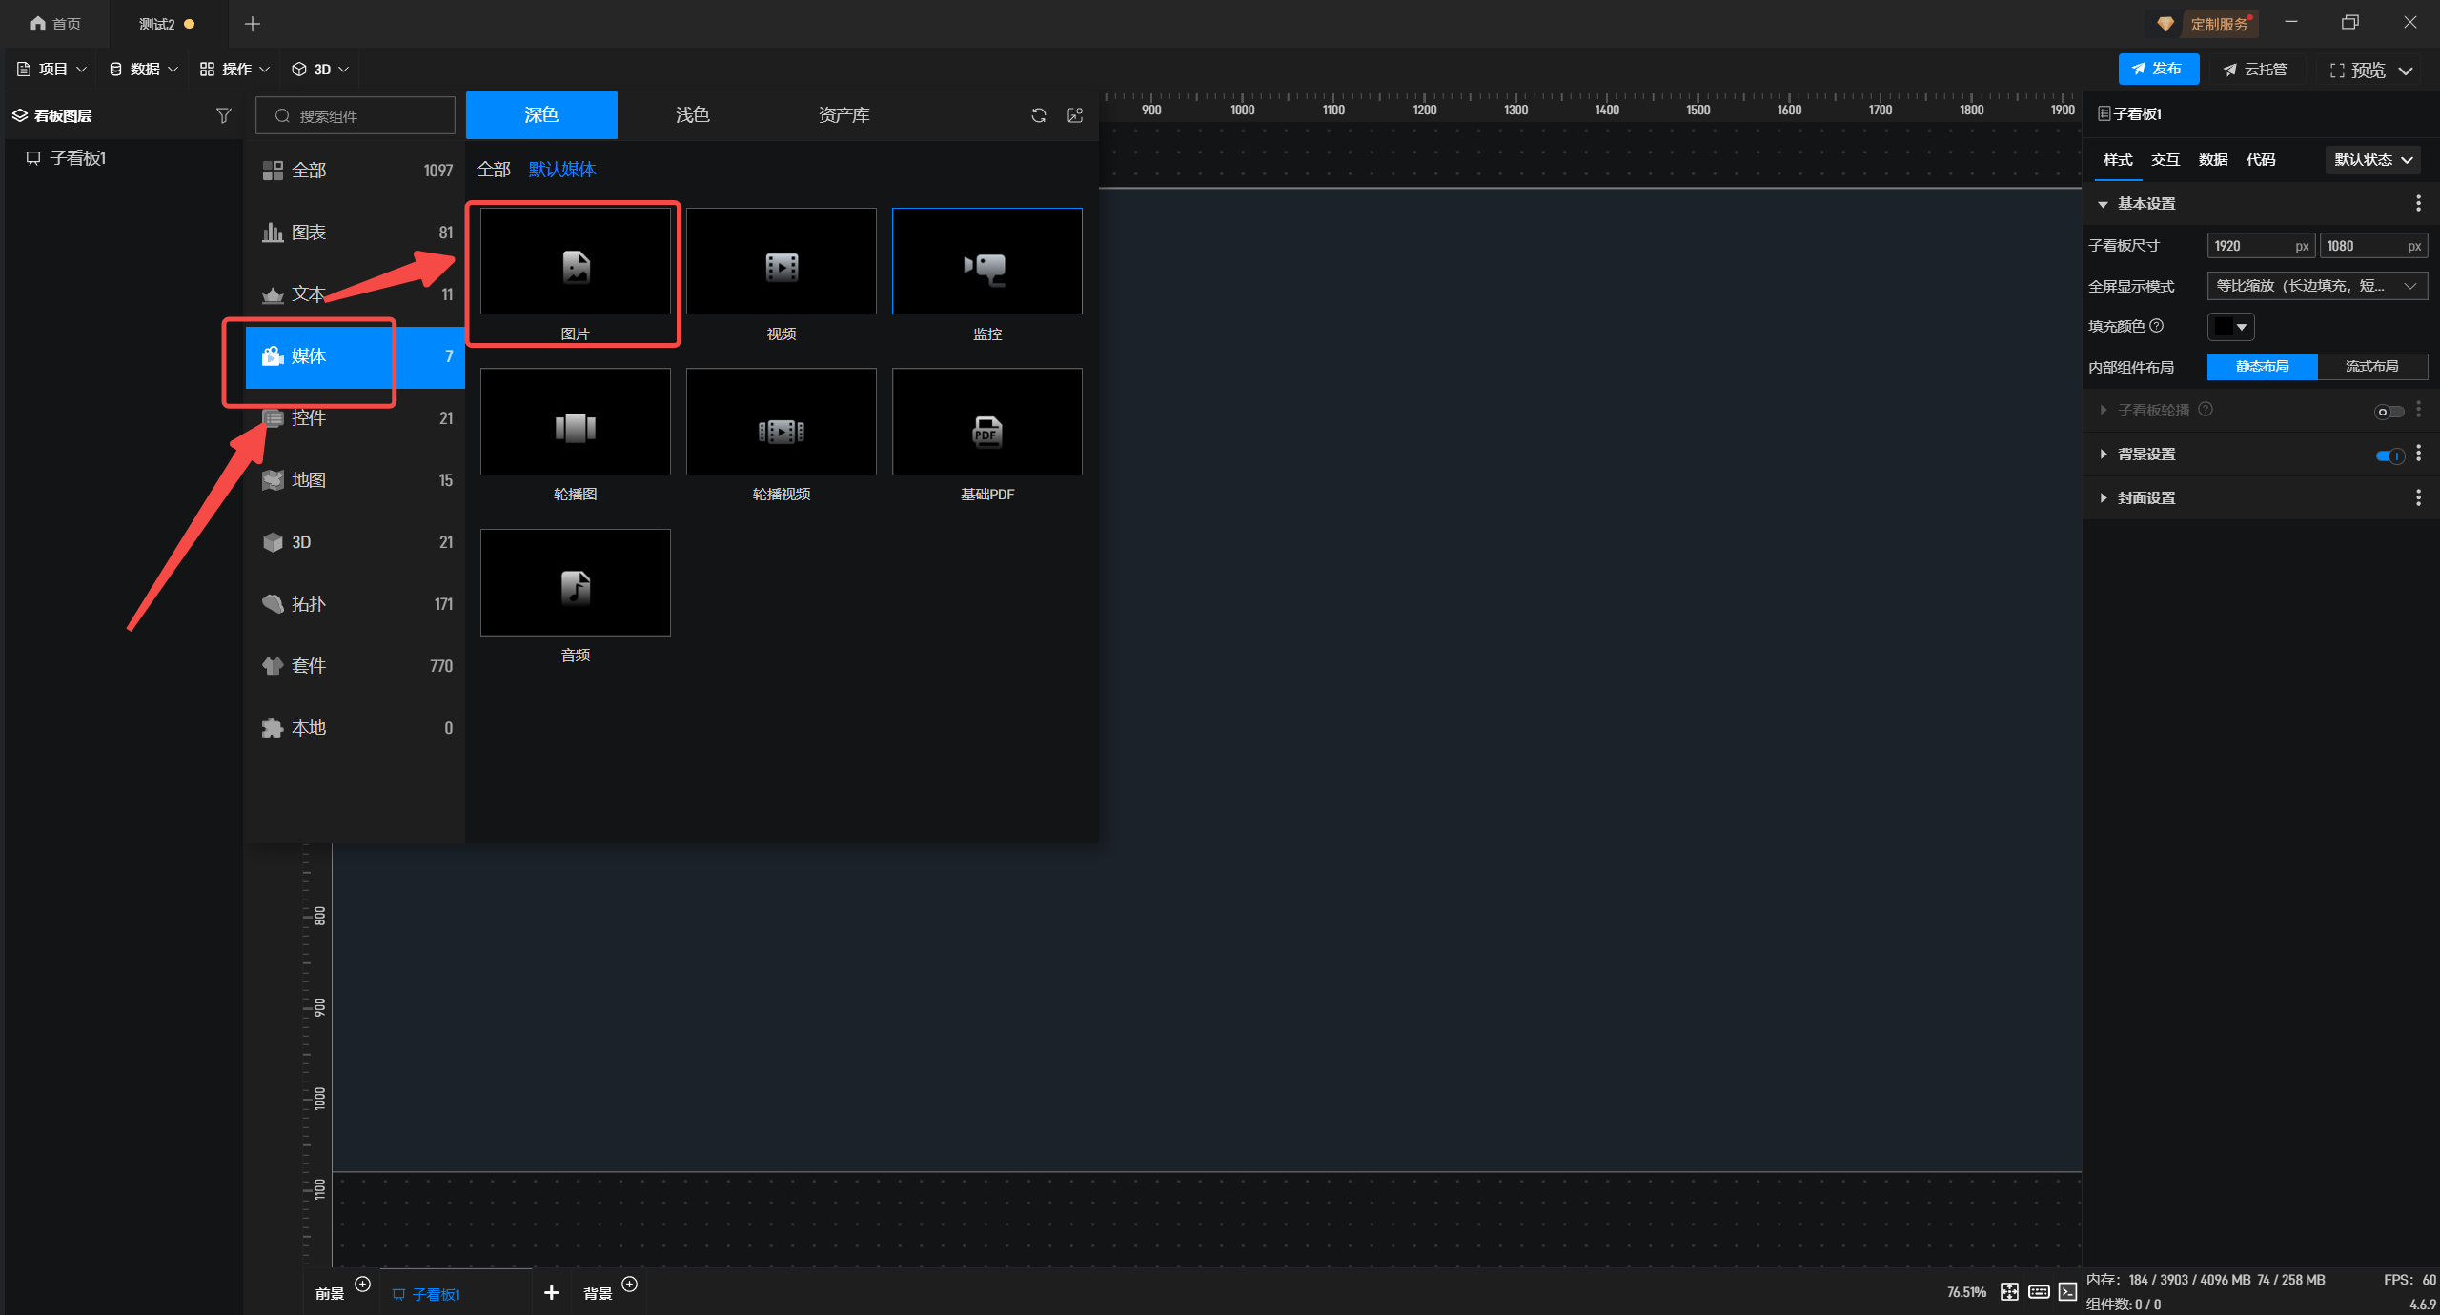Select the 监控 monitor component
2440x1315 pixels.
click(x=986, y=261)
